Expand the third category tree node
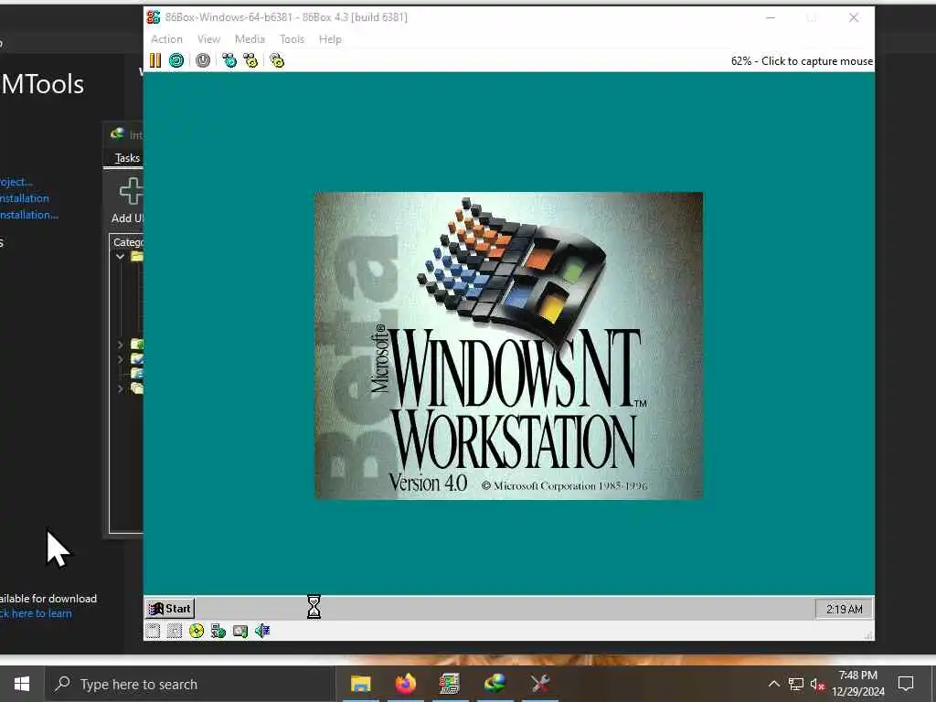 (x=120, y=359)
